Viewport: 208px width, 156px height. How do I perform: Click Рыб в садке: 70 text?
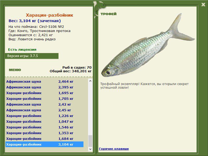click(x=77, y=67)
